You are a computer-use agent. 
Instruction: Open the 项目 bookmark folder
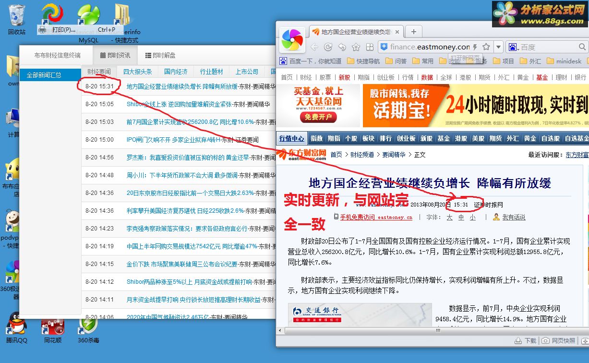[504, 61]
